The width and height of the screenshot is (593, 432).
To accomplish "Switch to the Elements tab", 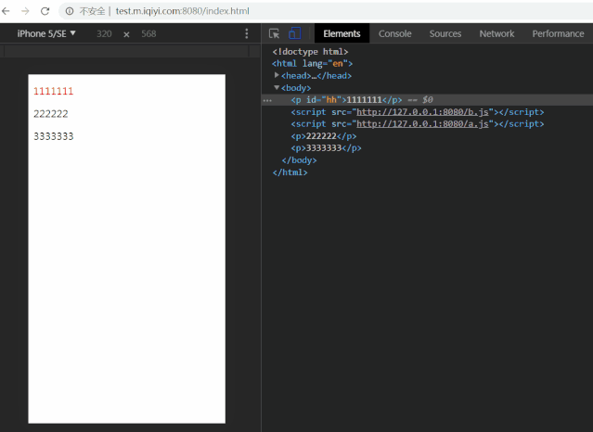I will (x=342, y=33).
